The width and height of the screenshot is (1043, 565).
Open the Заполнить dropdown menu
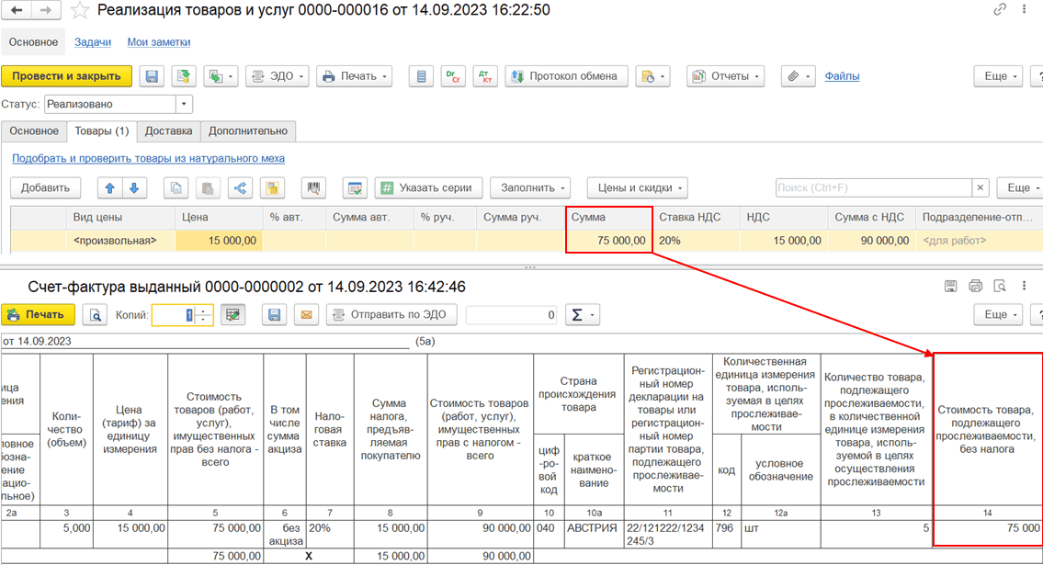tap(529, 188)
